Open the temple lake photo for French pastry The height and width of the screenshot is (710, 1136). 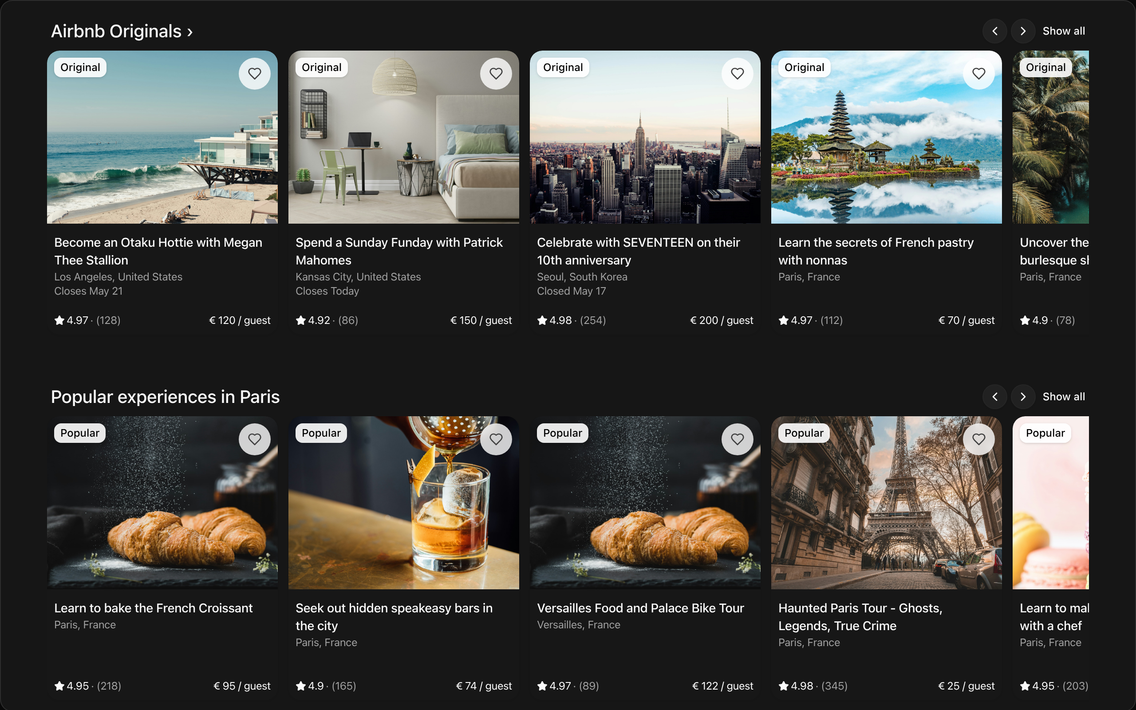[x=886, y=137]
